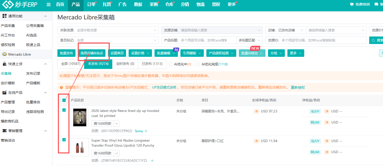Open the 订单 top menu
The height and width of the screenshot is (166, 383).
(x=91, y=5)
